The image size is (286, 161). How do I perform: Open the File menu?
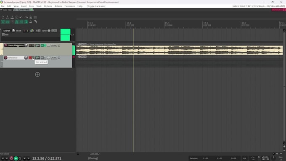pyautogui.click(x=3, y=6)
